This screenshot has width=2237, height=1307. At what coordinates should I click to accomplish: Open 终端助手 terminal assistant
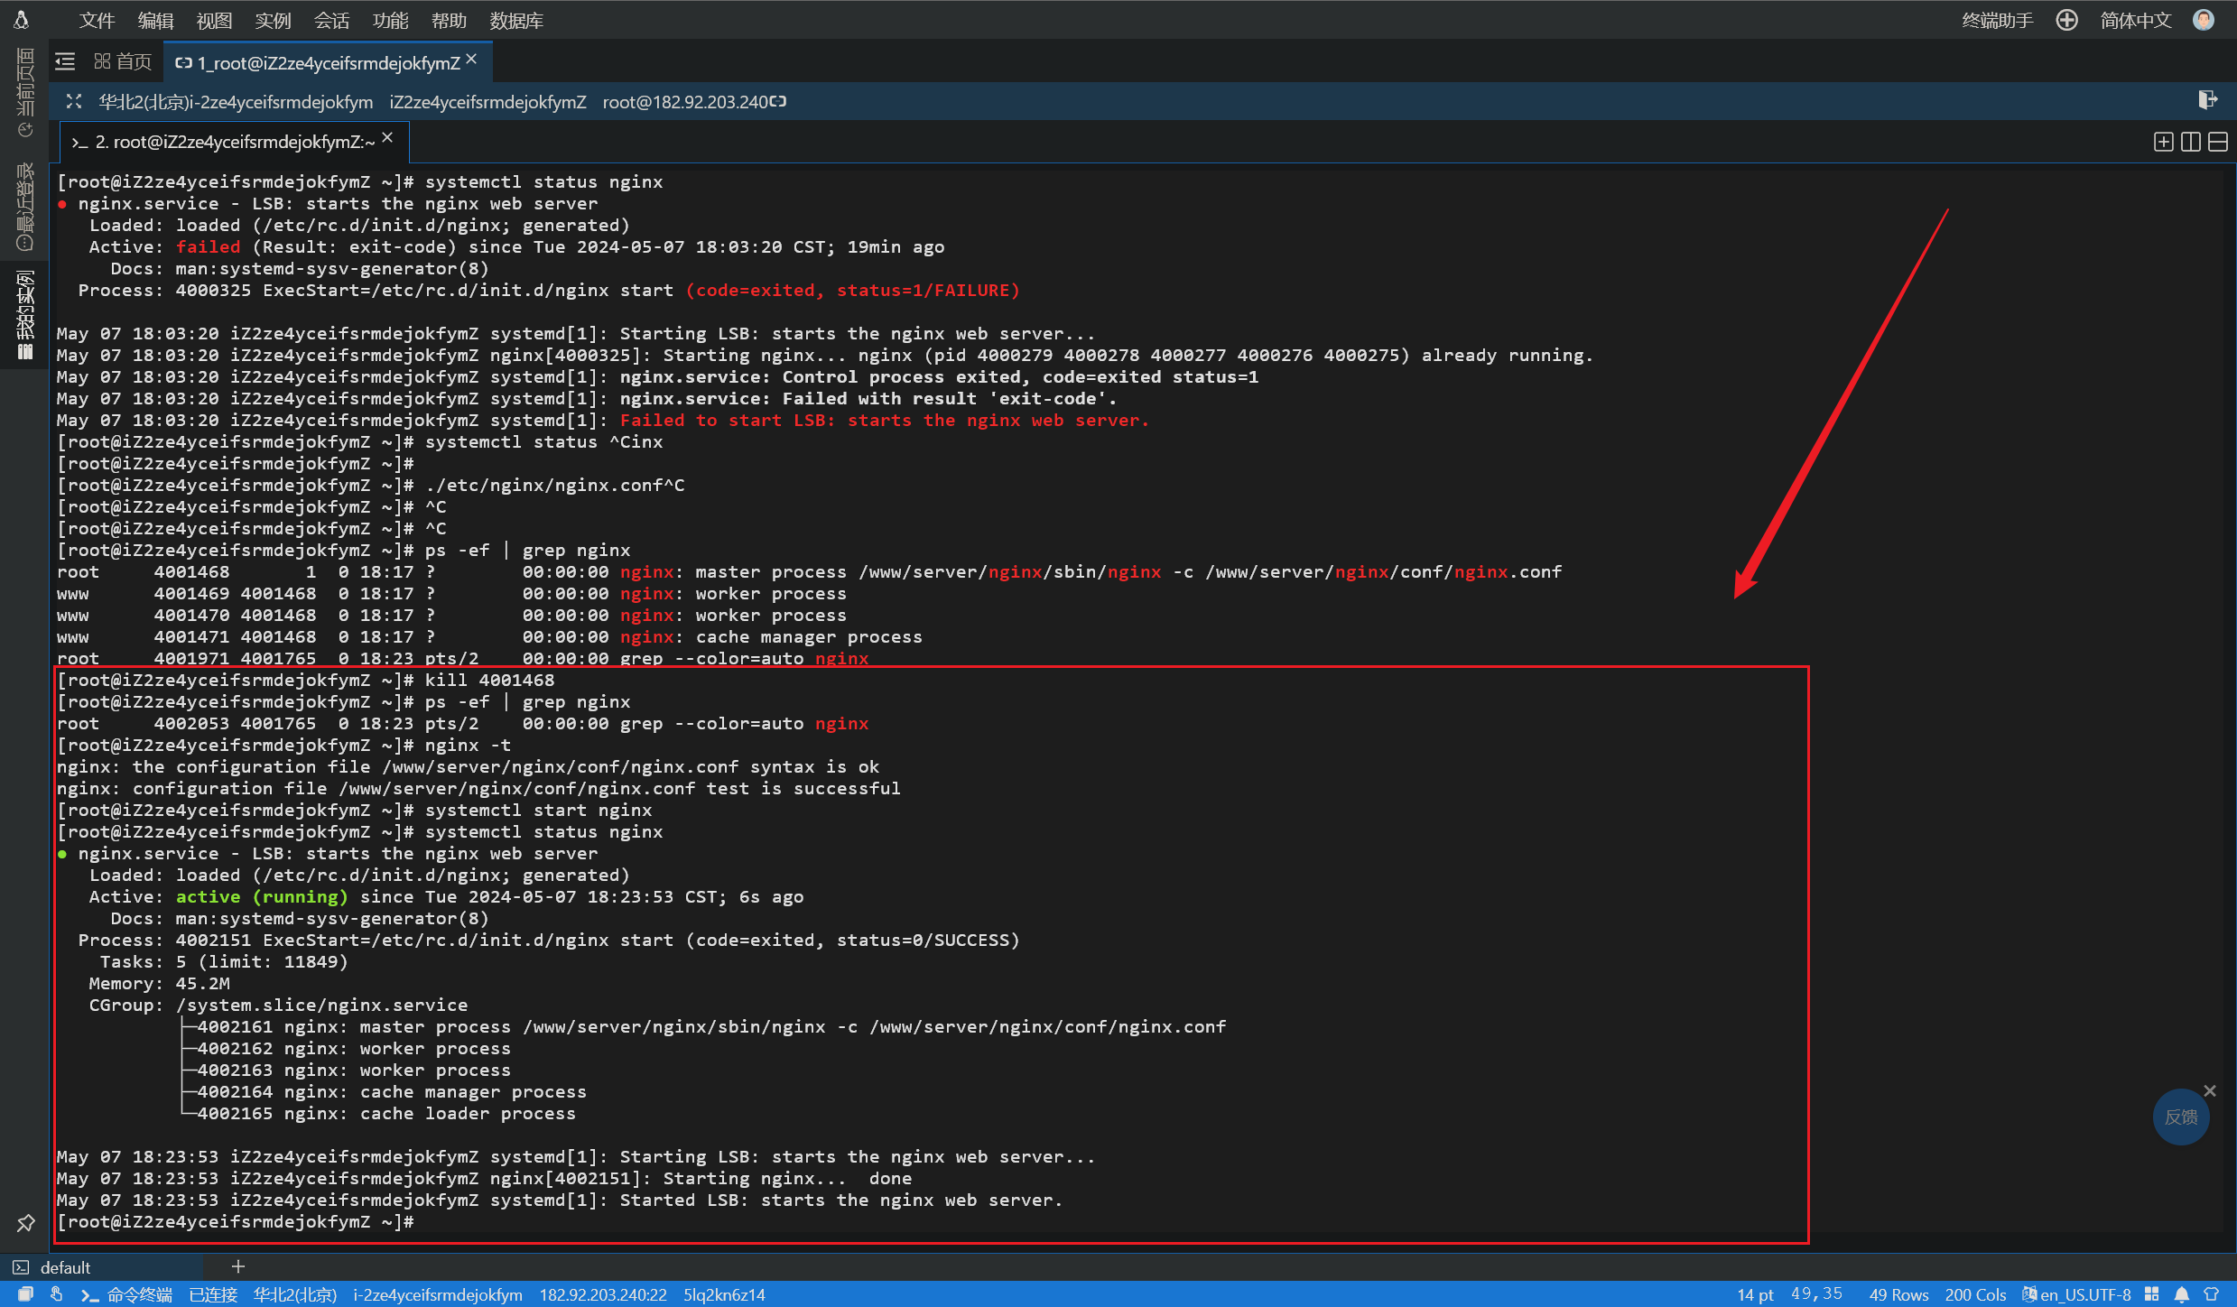point(1997,20)
